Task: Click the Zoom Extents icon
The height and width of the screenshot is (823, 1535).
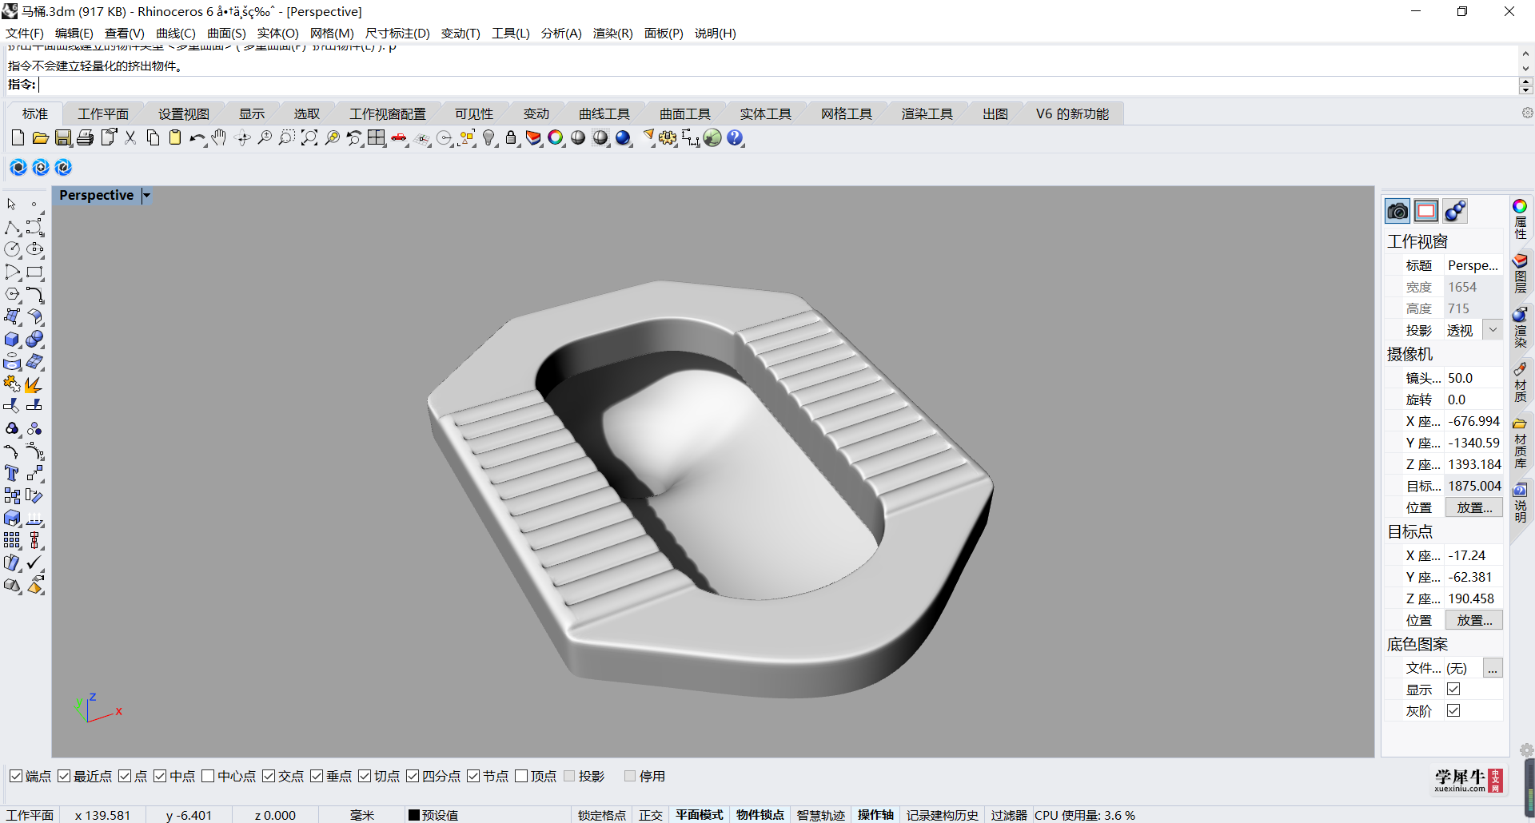Action: click(309, 138)
